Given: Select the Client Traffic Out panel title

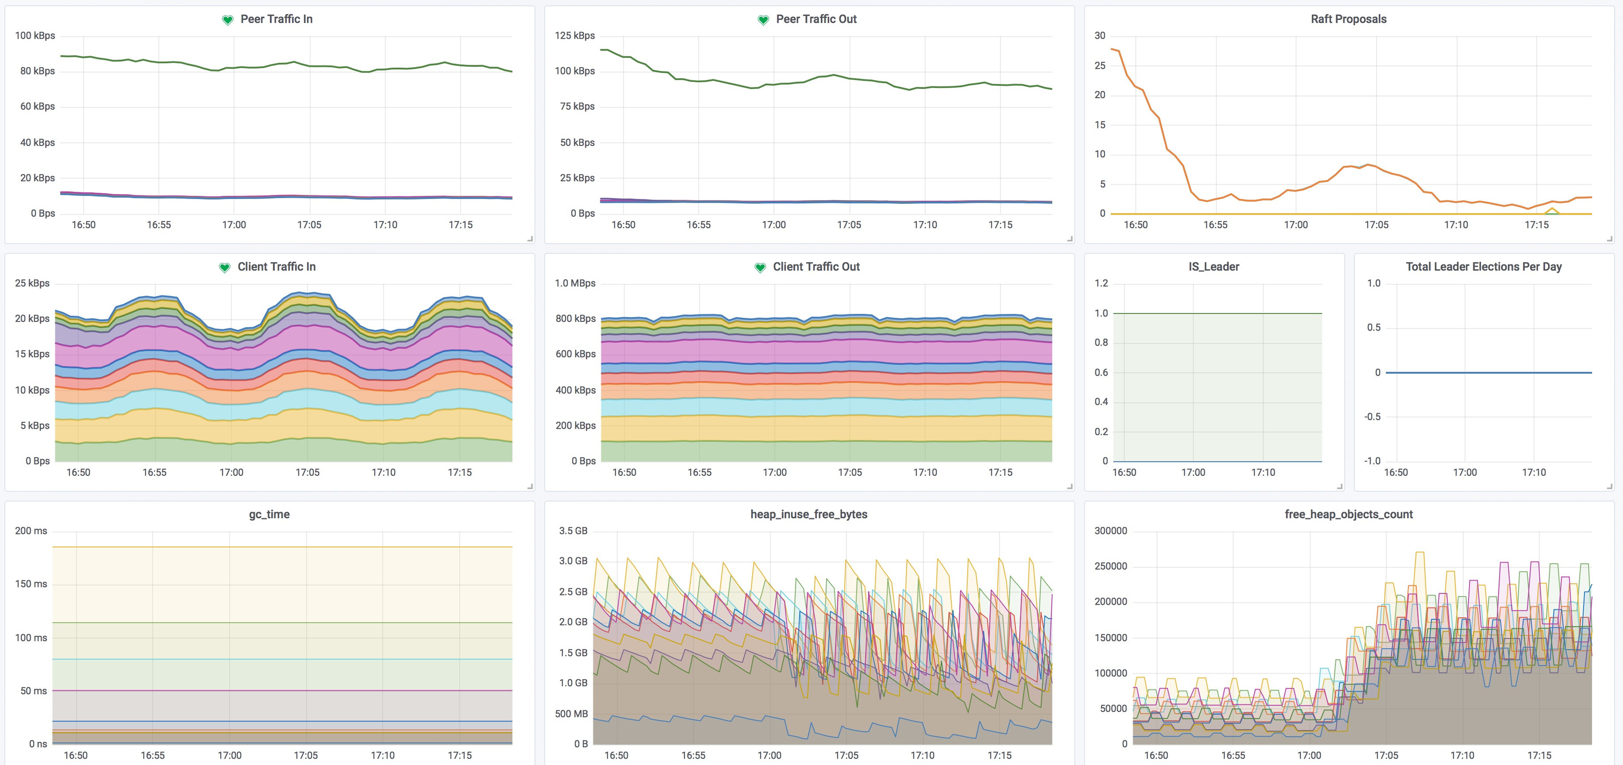Looking at the screenshot, I should tap(816, 266).
